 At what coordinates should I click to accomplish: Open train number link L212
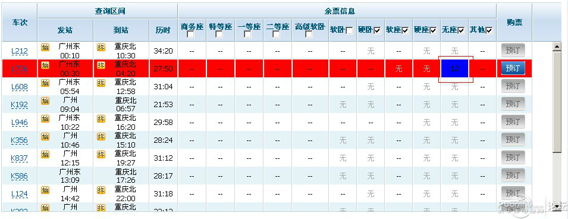click(20, 51)
